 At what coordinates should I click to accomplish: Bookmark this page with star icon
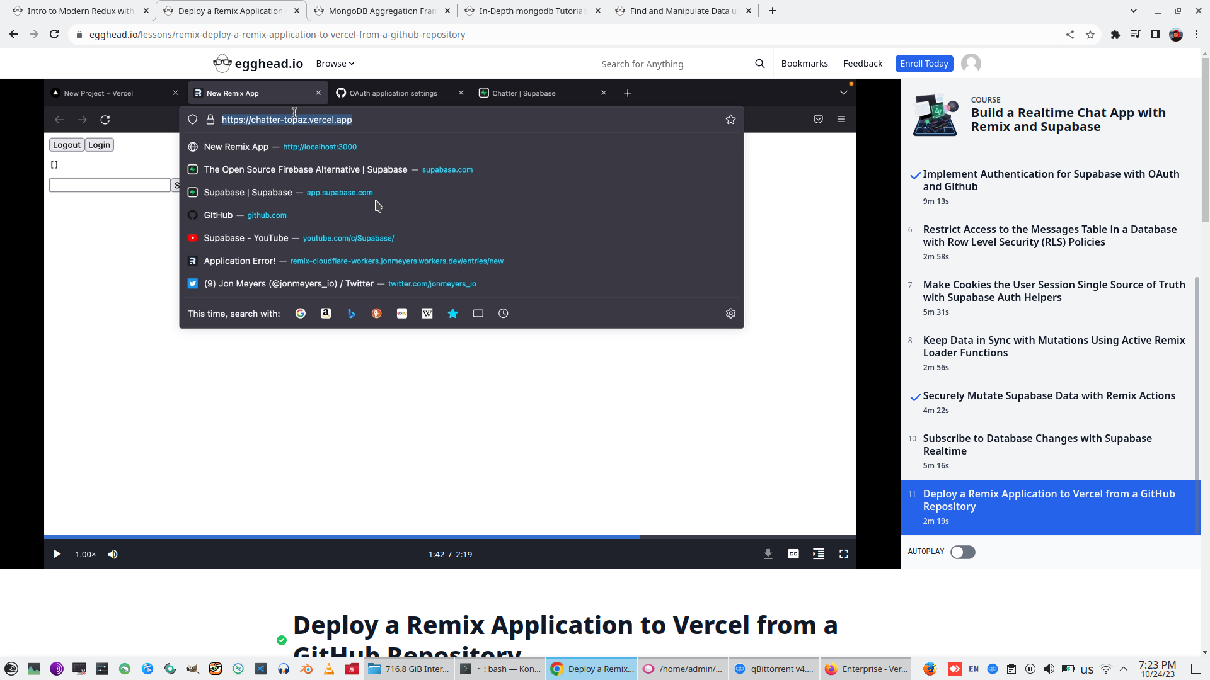[1090, 35]
